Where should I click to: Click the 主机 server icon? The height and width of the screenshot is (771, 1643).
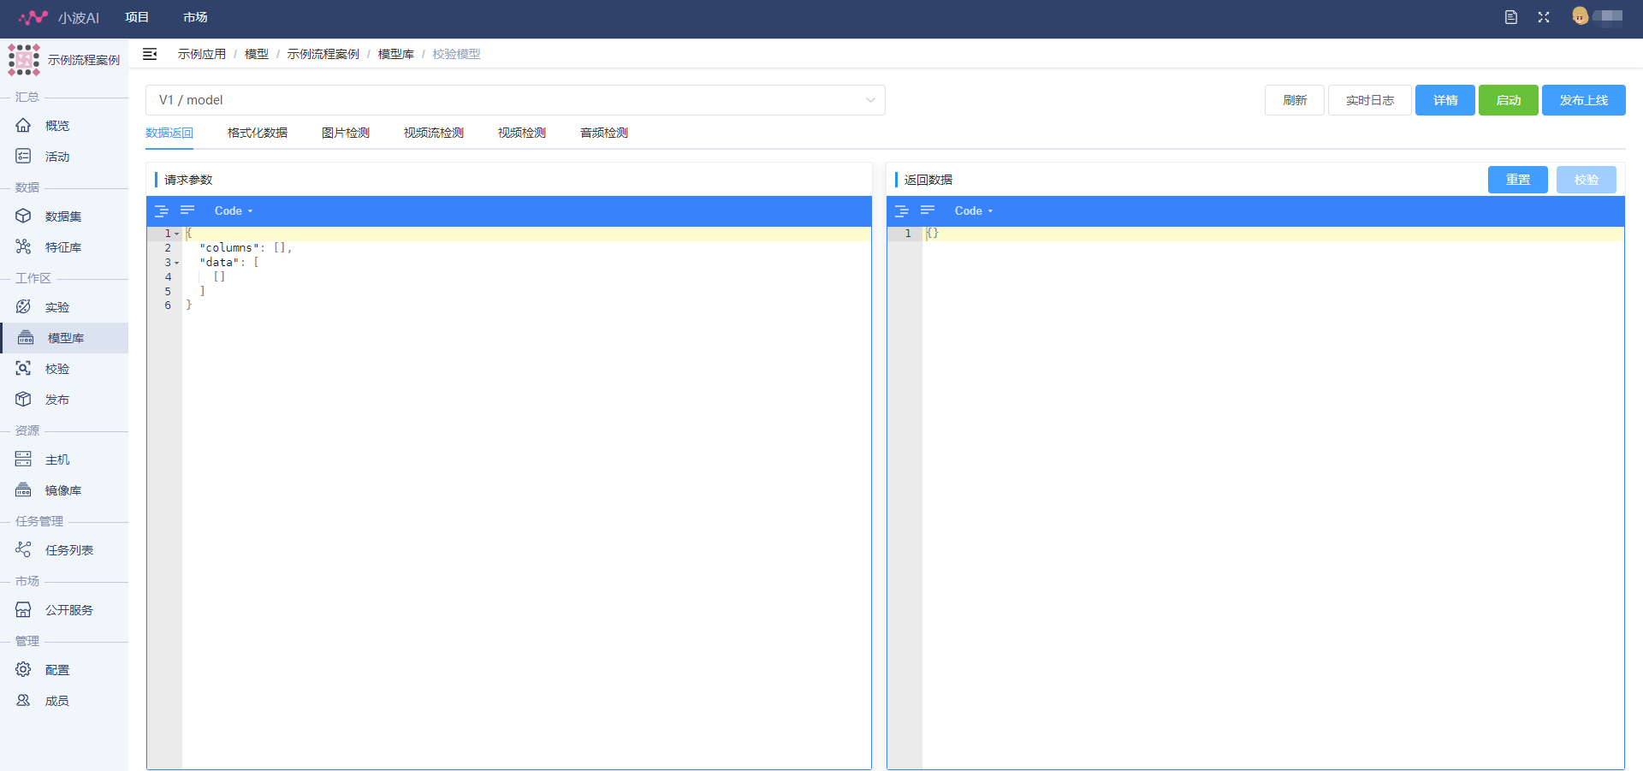(23, 459)
